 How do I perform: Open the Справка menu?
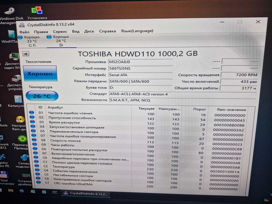coord(107,31)
